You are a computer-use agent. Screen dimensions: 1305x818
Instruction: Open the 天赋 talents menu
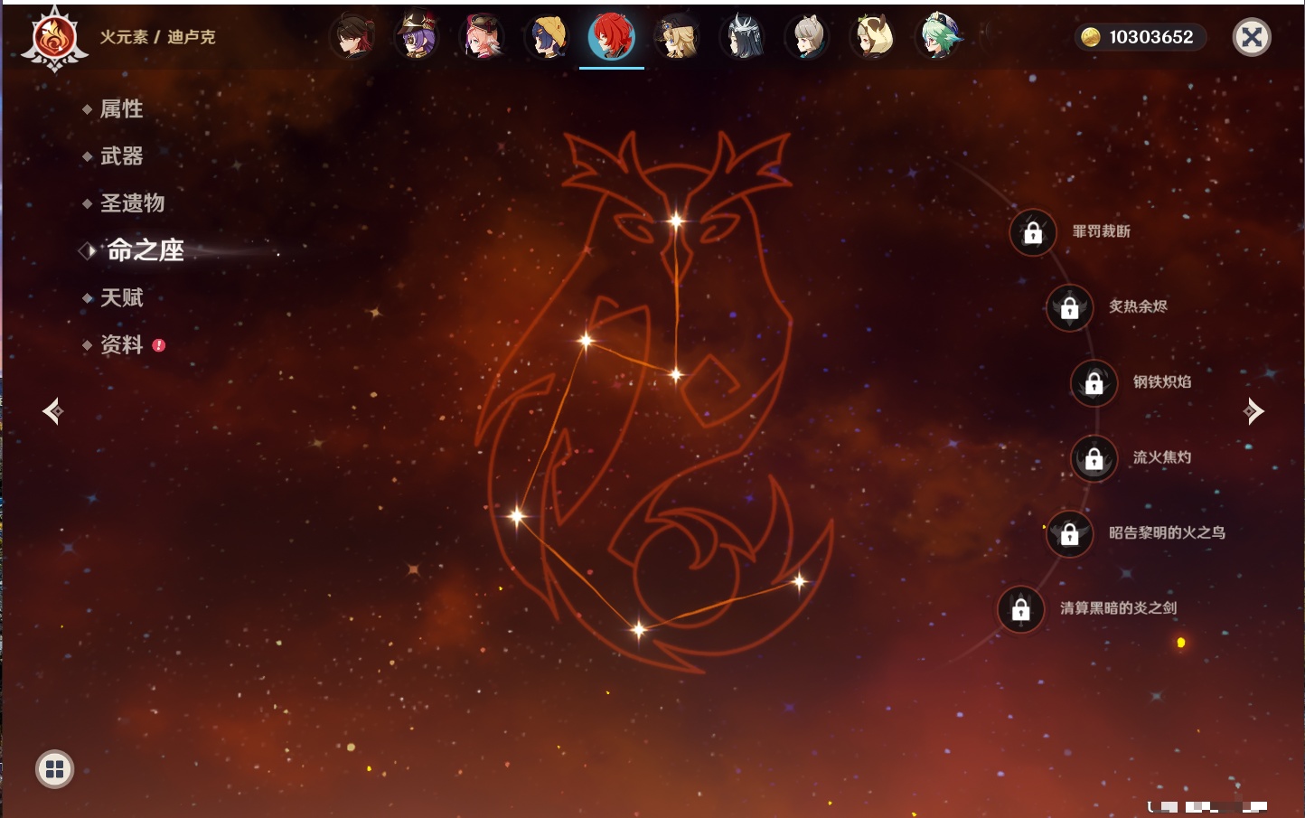pos(121,297)
